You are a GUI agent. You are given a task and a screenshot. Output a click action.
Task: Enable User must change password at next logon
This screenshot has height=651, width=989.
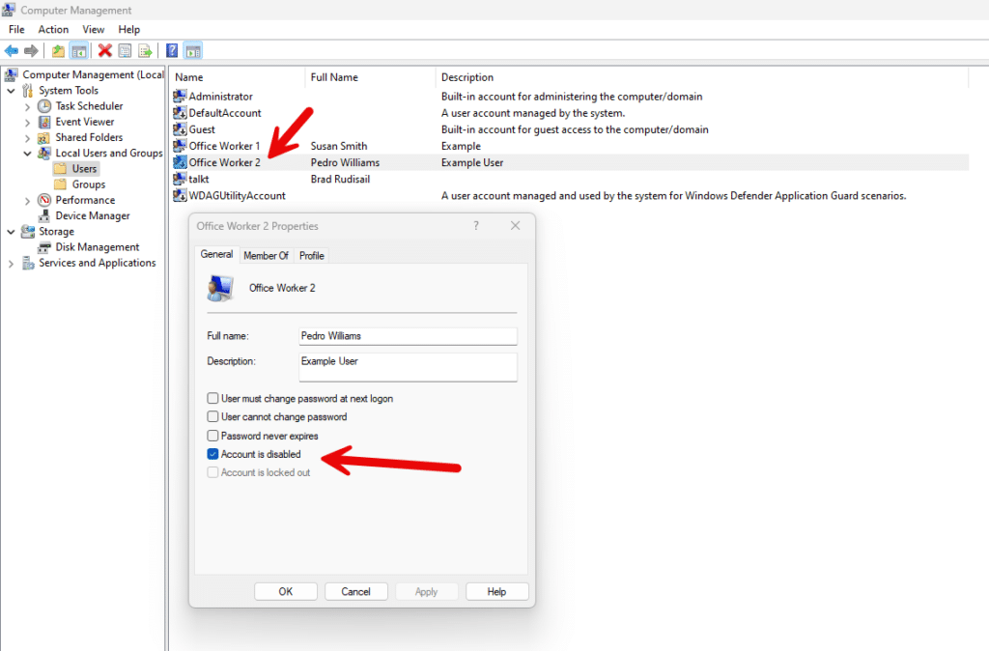coord(212,399)
